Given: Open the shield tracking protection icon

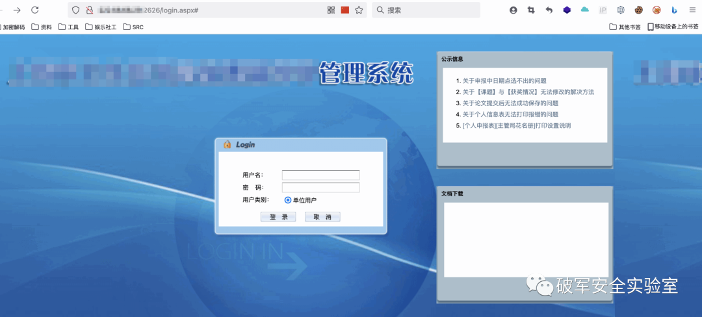Looking at the screenshot, I should click(x=75, y=10).
